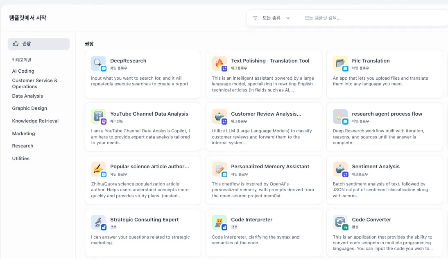Screen dimensions: 448x259
Task: Select the Data Analysis category
Action: tap(27, 96)
